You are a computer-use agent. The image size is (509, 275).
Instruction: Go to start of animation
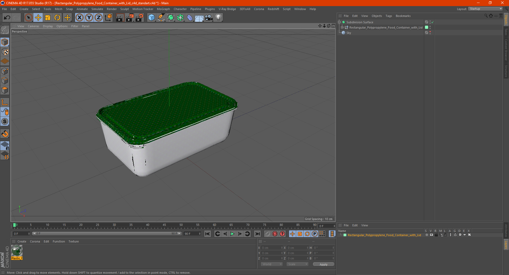[208, 234]
